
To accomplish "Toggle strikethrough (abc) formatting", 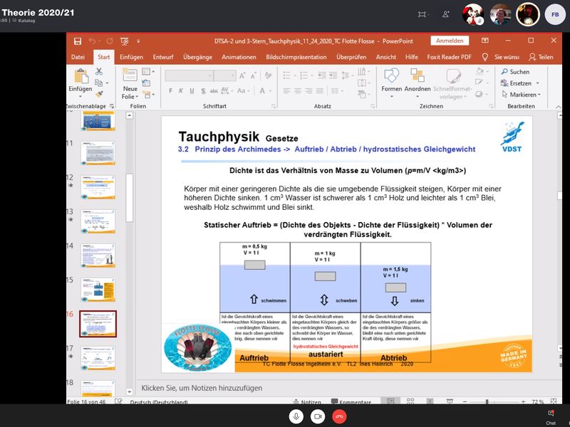I will coord(214,91).
